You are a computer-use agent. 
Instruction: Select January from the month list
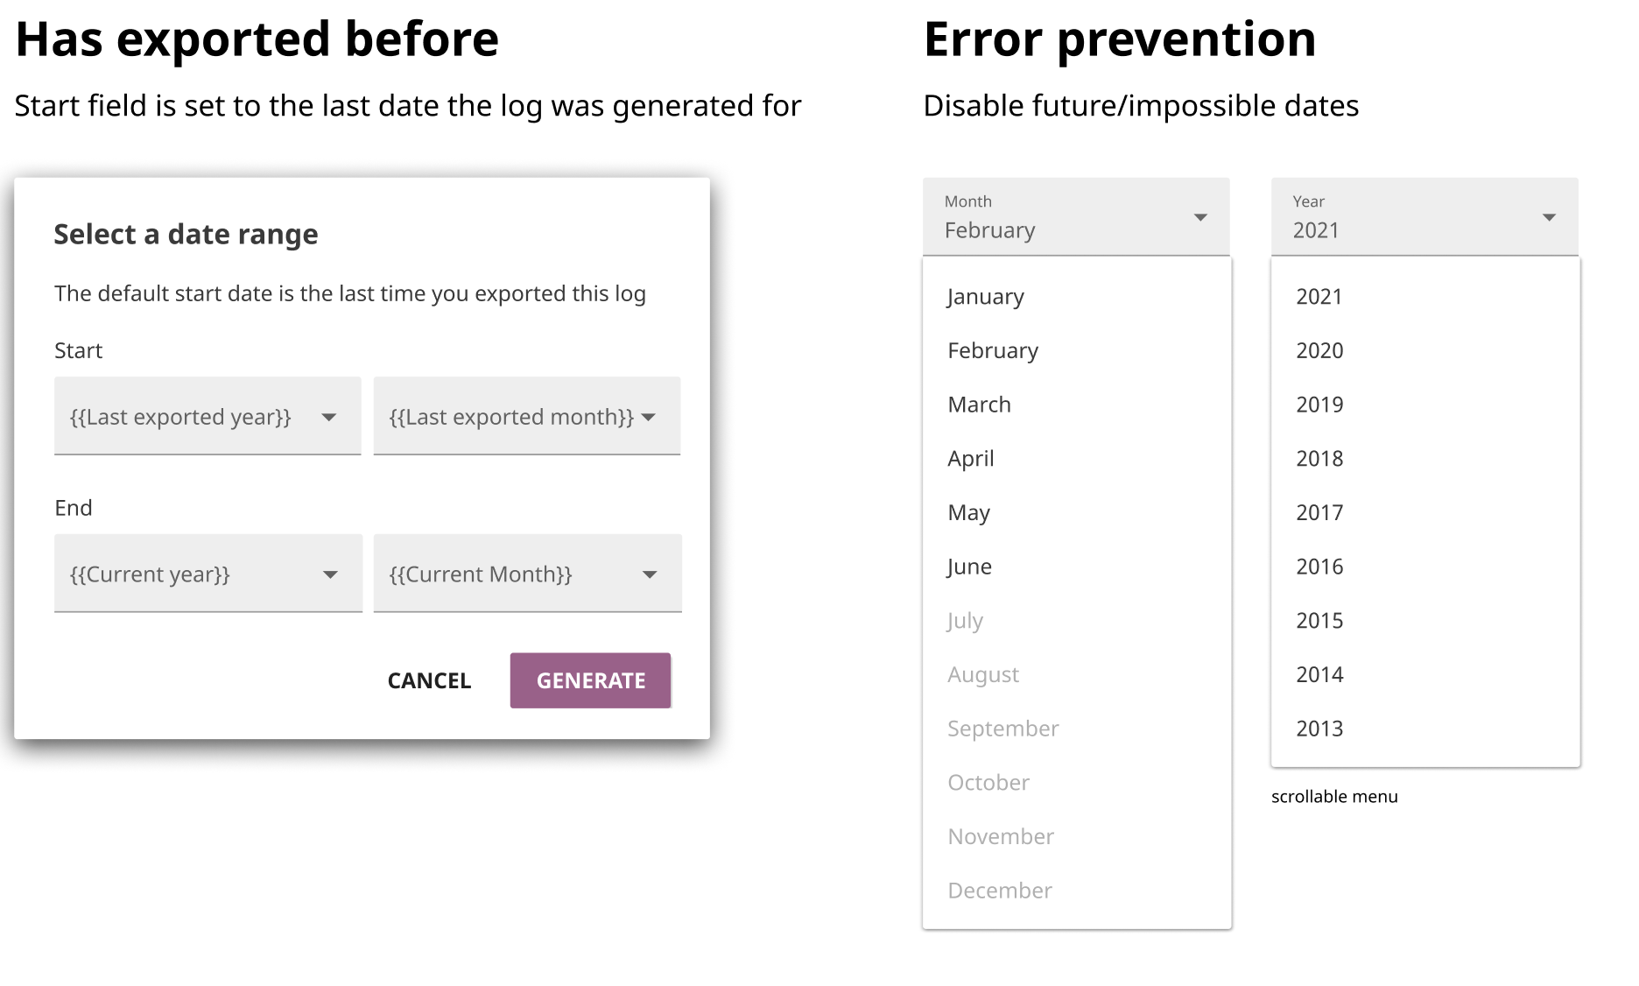(x=985, y=297)
